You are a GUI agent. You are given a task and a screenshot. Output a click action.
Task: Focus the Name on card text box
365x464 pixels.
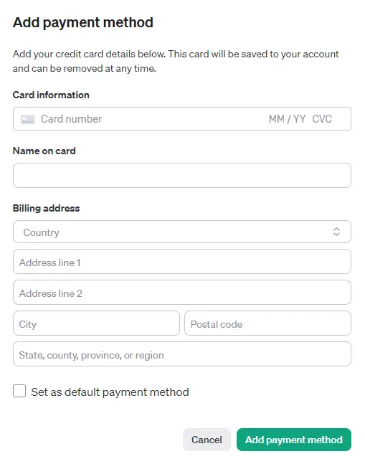tap(182, 175)
